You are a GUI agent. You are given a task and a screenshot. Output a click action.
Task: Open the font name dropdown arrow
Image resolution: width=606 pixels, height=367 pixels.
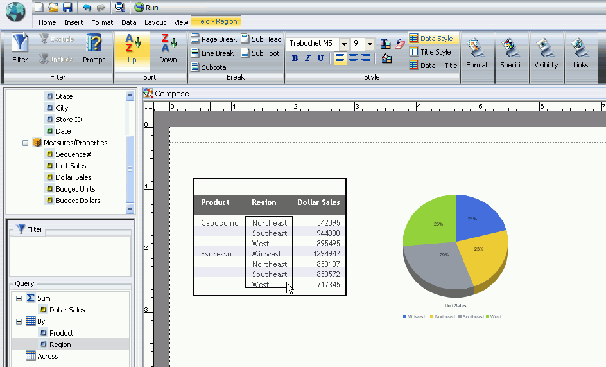tap(344, 44)
